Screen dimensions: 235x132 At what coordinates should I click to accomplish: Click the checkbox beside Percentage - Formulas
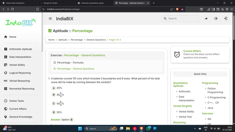(55, 63)
